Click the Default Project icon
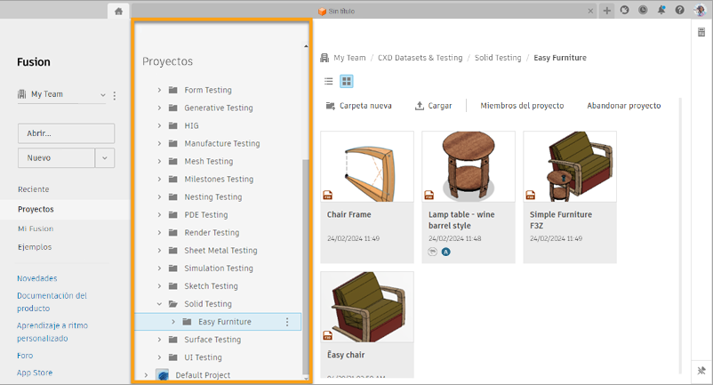713x385 pixels. tap(163, 375)
